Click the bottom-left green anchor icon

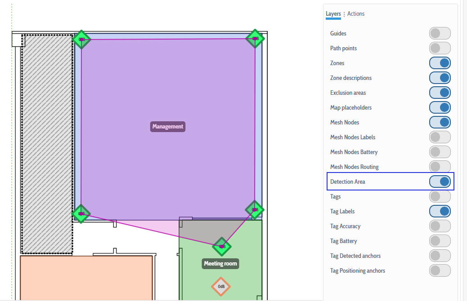coord(81,214)
